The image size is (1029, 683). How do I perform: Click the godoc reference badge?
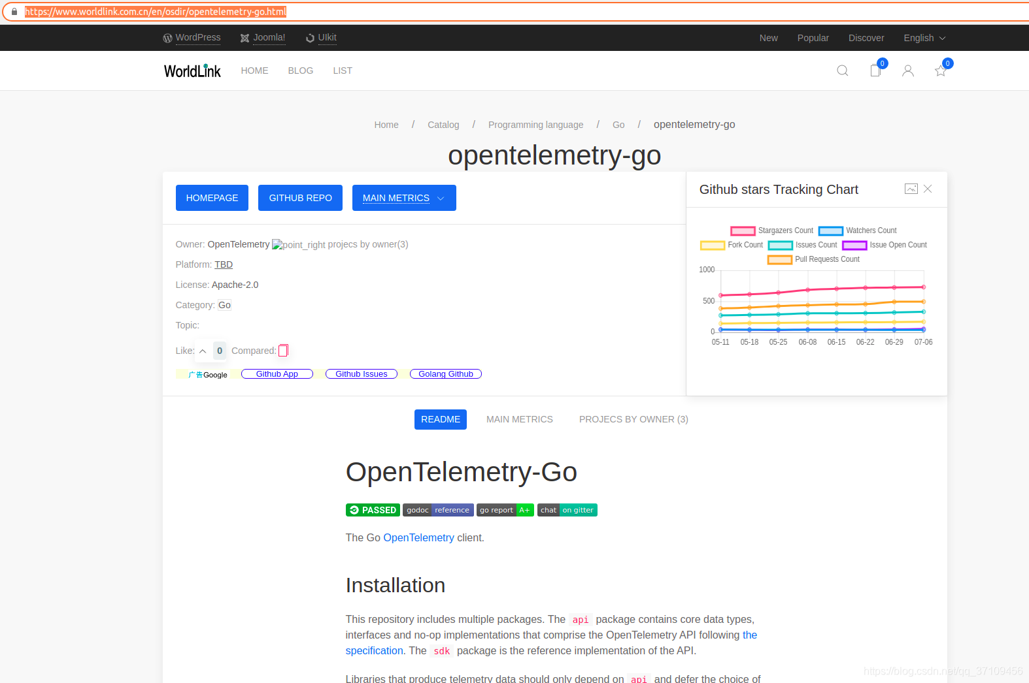[x=438, y=510]
